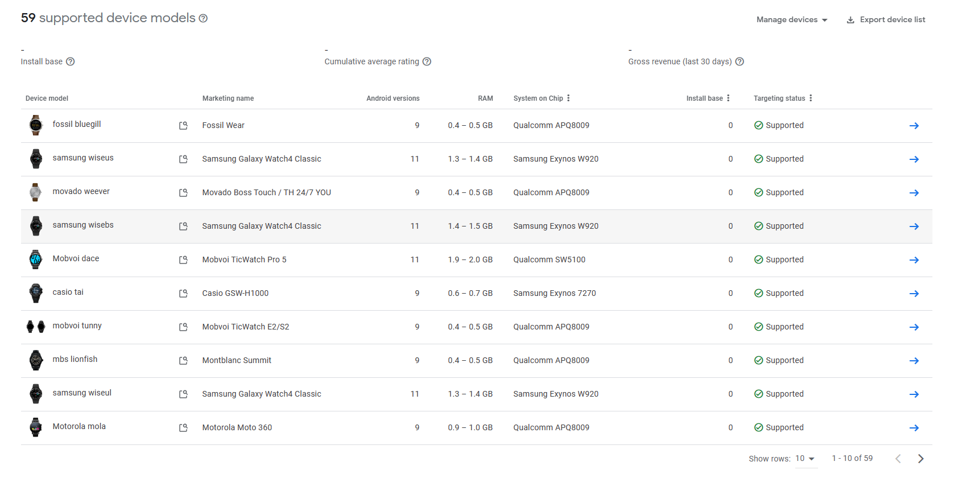Expand the Manage devices dropdown
The image size is (958, 482).
pyautogui.click(x=792, y=20)
